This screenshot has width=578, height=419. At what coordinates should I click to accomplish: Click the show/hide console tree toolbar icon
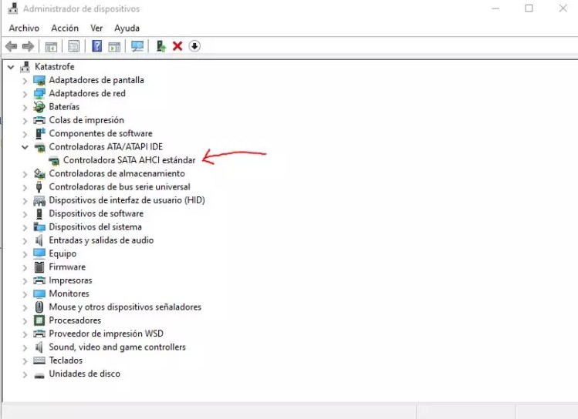51,47
